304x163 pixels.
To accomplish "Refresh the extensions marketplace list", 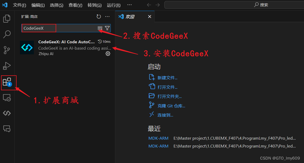I will coord(99,17).
